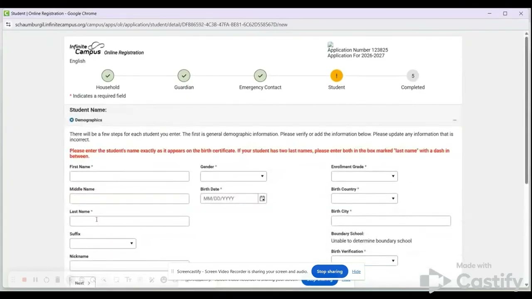Click into the Last Name field
Viewport: 532px width, 299px height.
click(x=129, y=221)
